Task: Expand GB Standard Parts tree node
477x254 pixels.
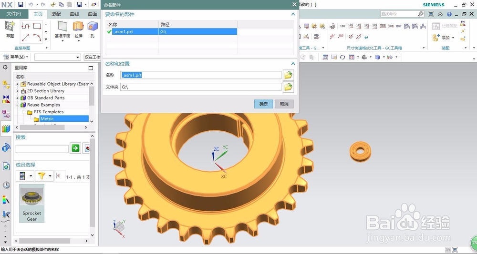Action: [17, 98]
